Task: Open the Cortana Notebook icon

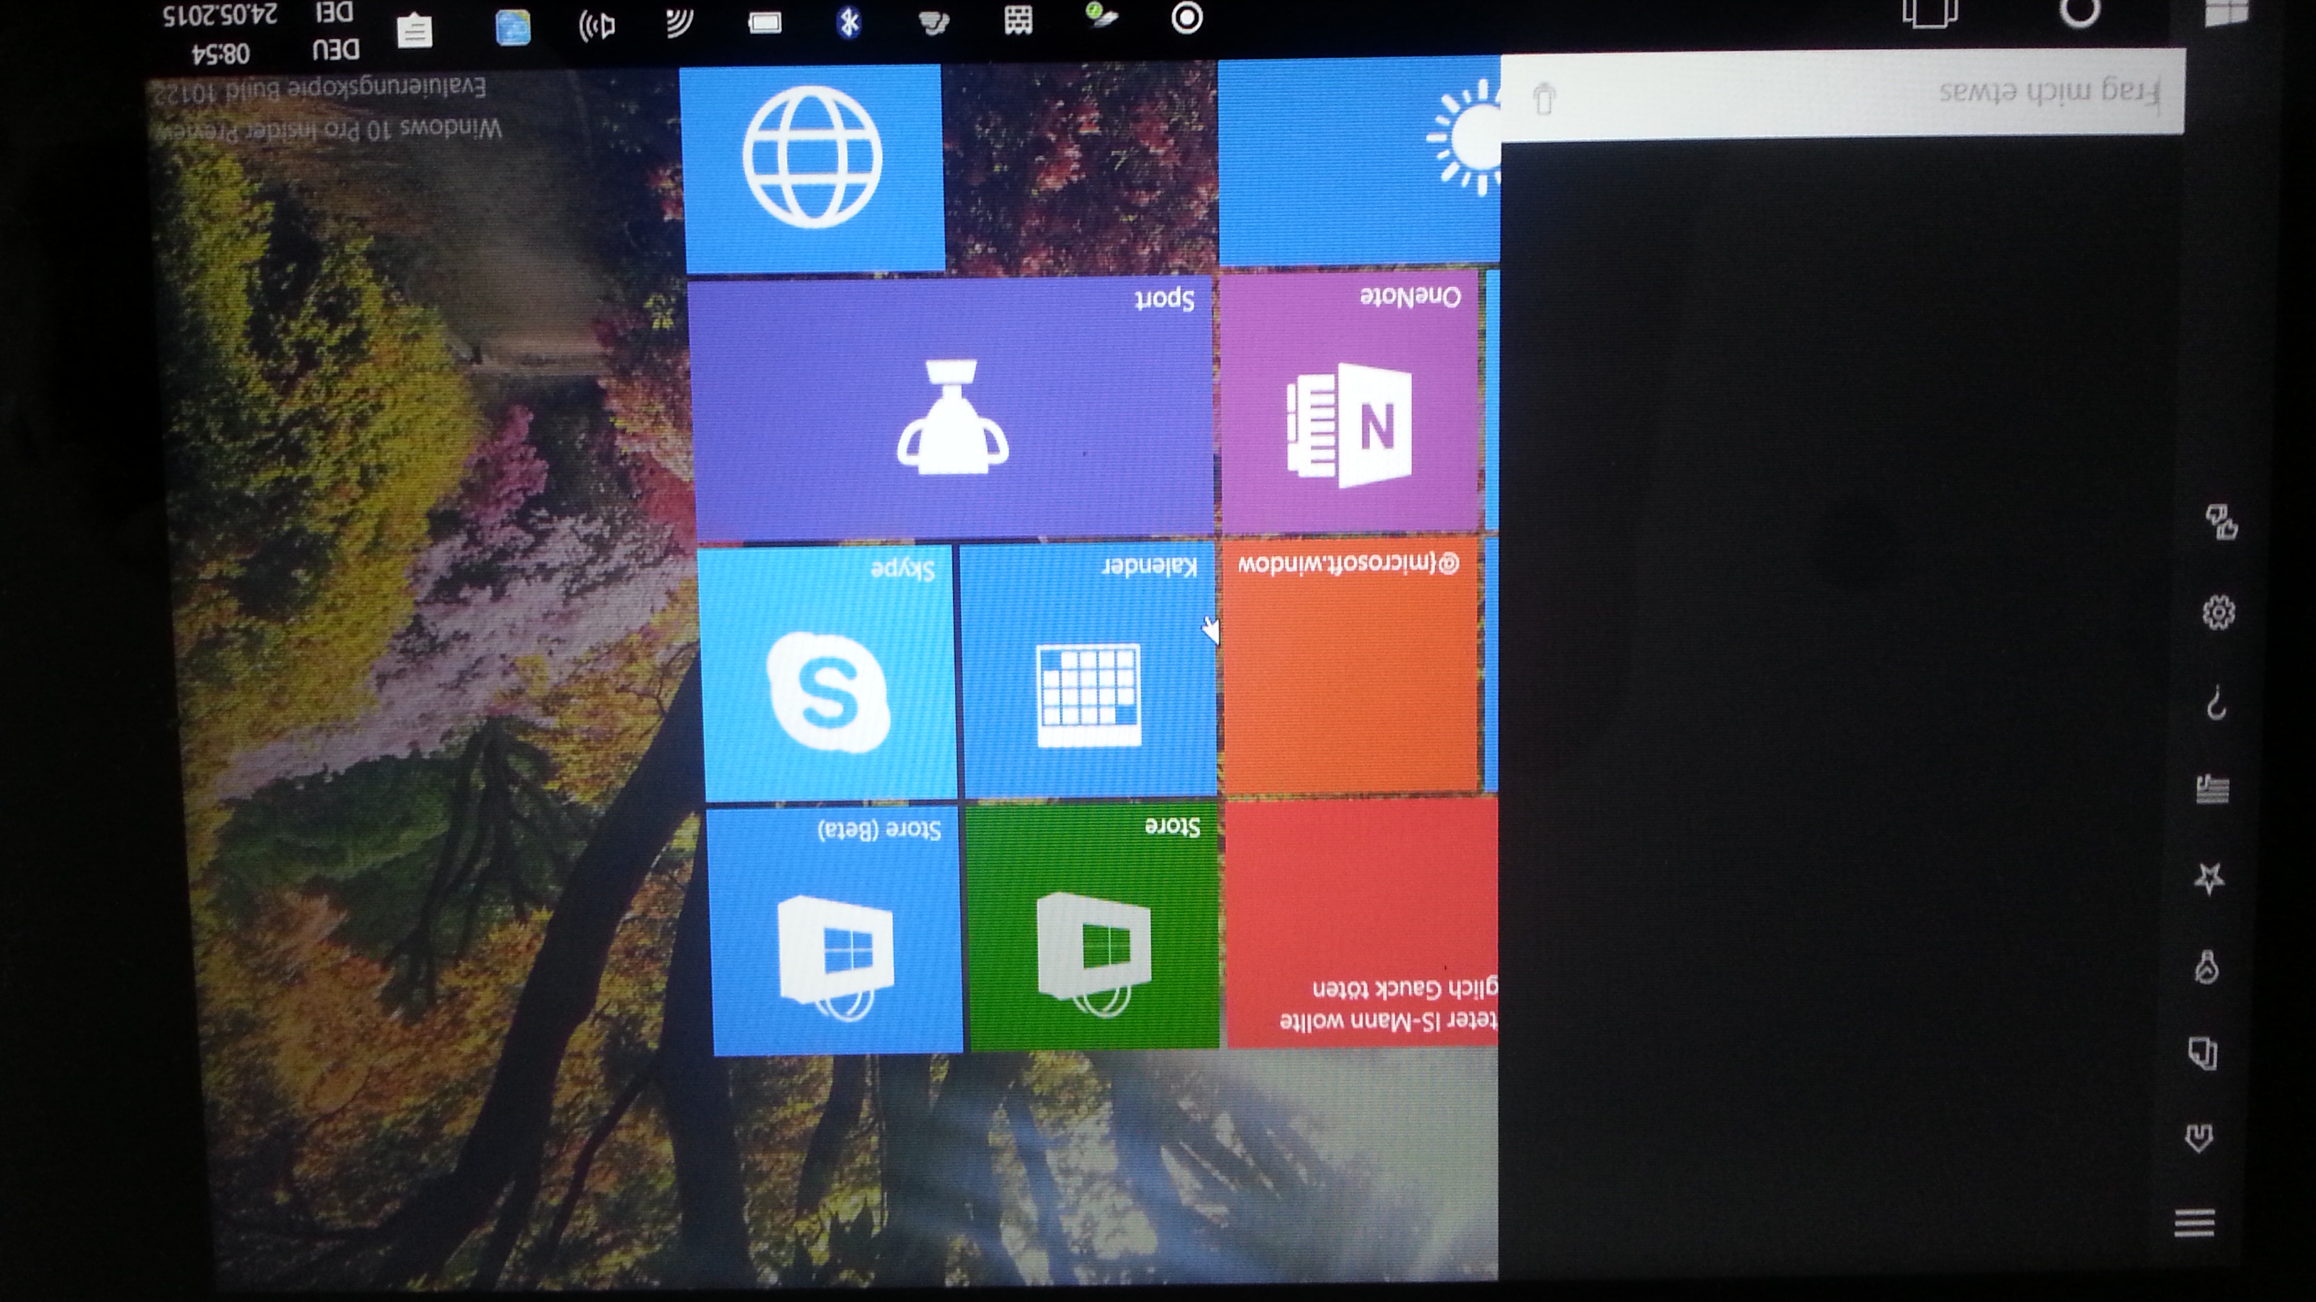Action: (x=2202, y=1052)
